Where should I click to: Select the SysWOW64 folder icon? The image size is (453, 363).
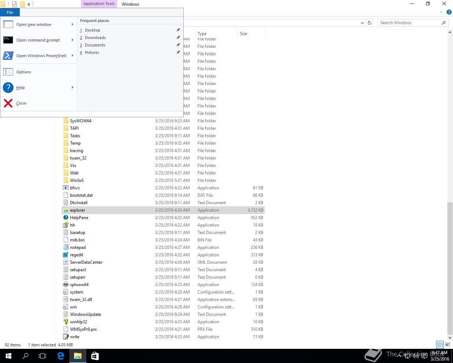coord(65,121)
